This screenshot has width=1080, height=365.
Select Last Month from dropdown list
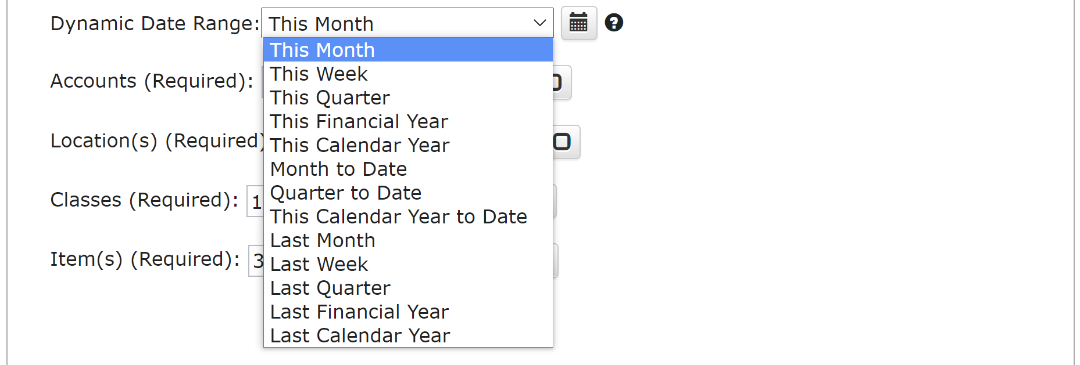(407, 240)
